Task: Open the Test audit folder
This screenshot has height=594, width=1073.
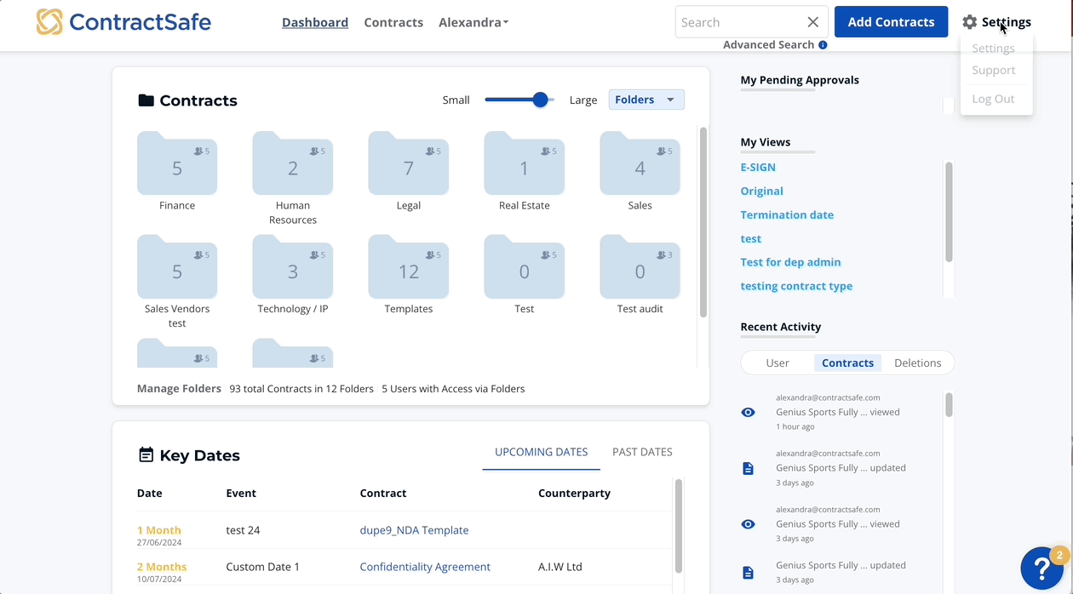Action: 640,267
